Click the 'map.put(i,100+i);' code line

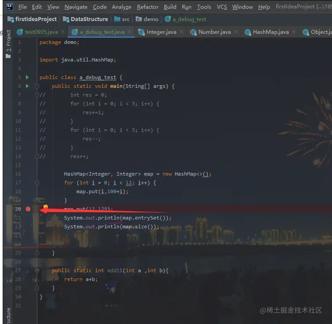[x=102, y=191]
